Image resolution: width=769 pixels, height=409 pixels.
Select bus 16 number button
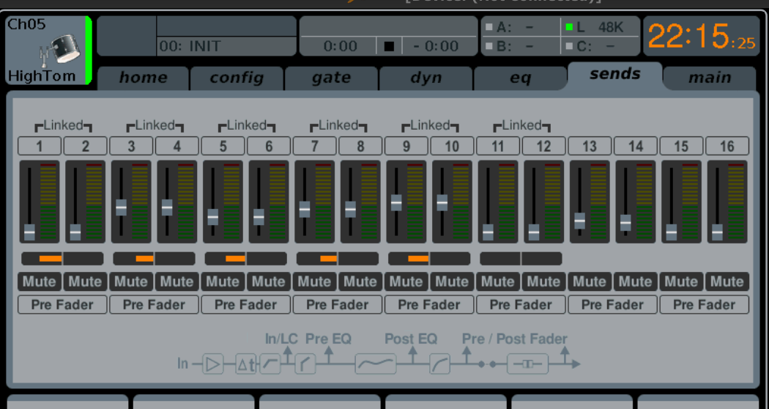(727, 147)
